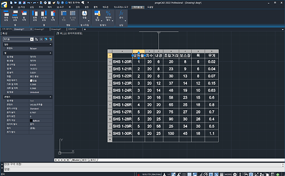The height and width of the screenshot is (176, 285).
Task: Open the start page tab
Action: [x=7, y=29]
